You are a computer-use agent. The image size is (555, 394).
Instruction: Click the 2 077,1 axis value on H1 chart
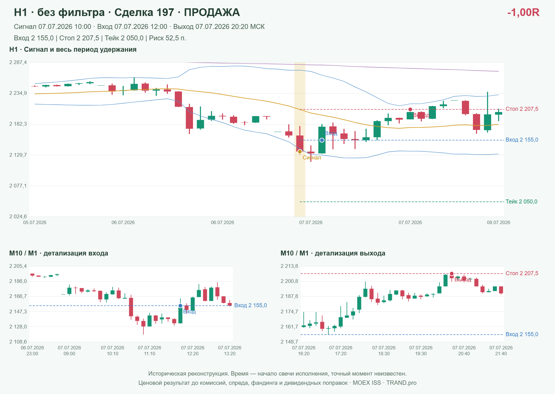(18, 186)
